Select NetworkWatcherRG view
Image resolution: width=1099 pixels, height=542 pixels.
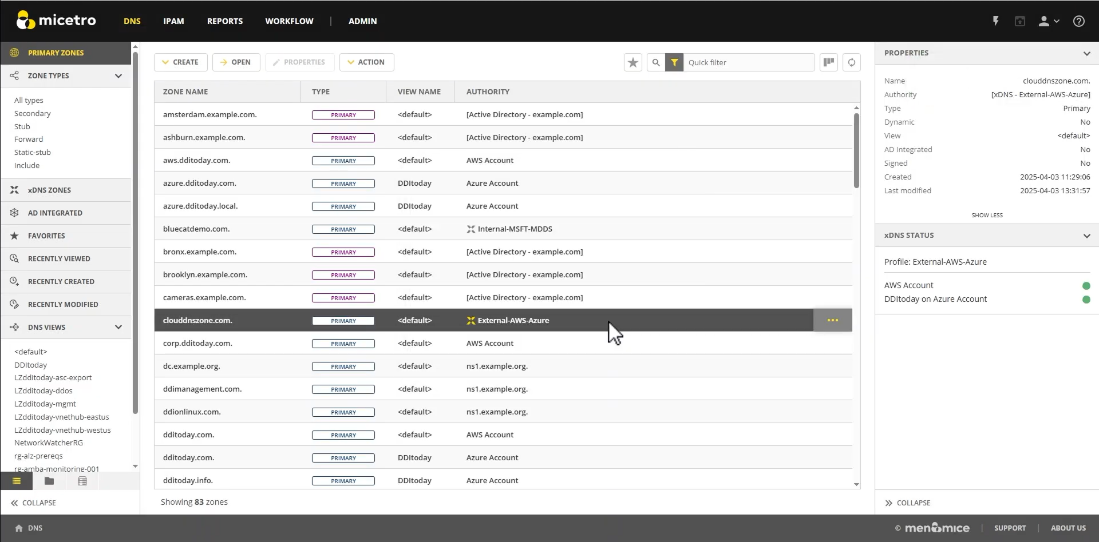[49, 443]
